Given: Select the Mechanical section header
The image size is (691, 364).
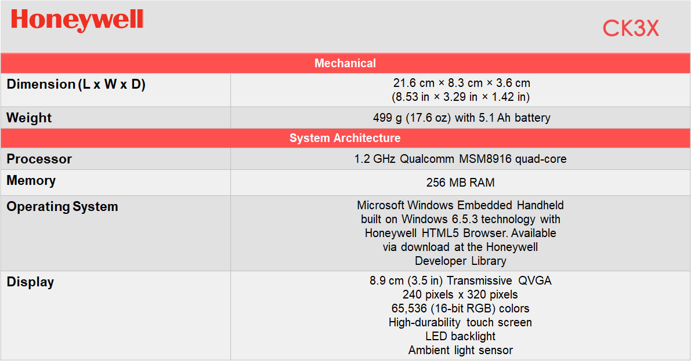Looking at the screenshot, I should 345,63.
